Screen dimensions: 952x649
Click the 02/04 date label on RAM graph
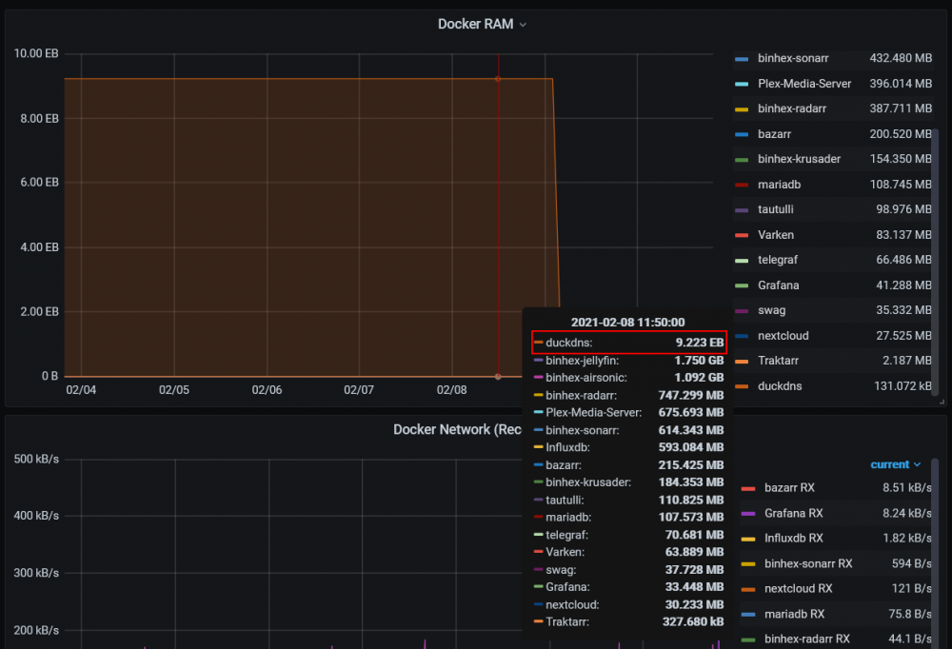point(81,390)
